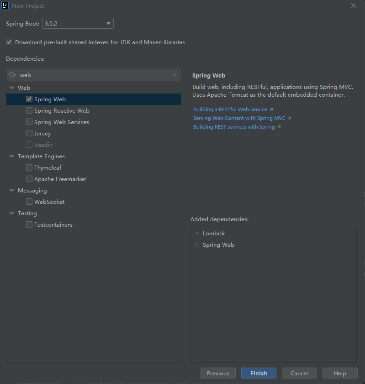The width and height of the screenshot is (365, 384).
Task: Focus the dependency search field containing 'web'
Action: 94,75
